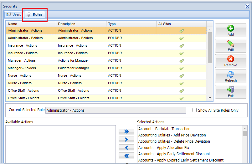Screen dimensions: 252x164
Task: Click All Sites checkmark for Manager - Actions
Action: point(182,61)
